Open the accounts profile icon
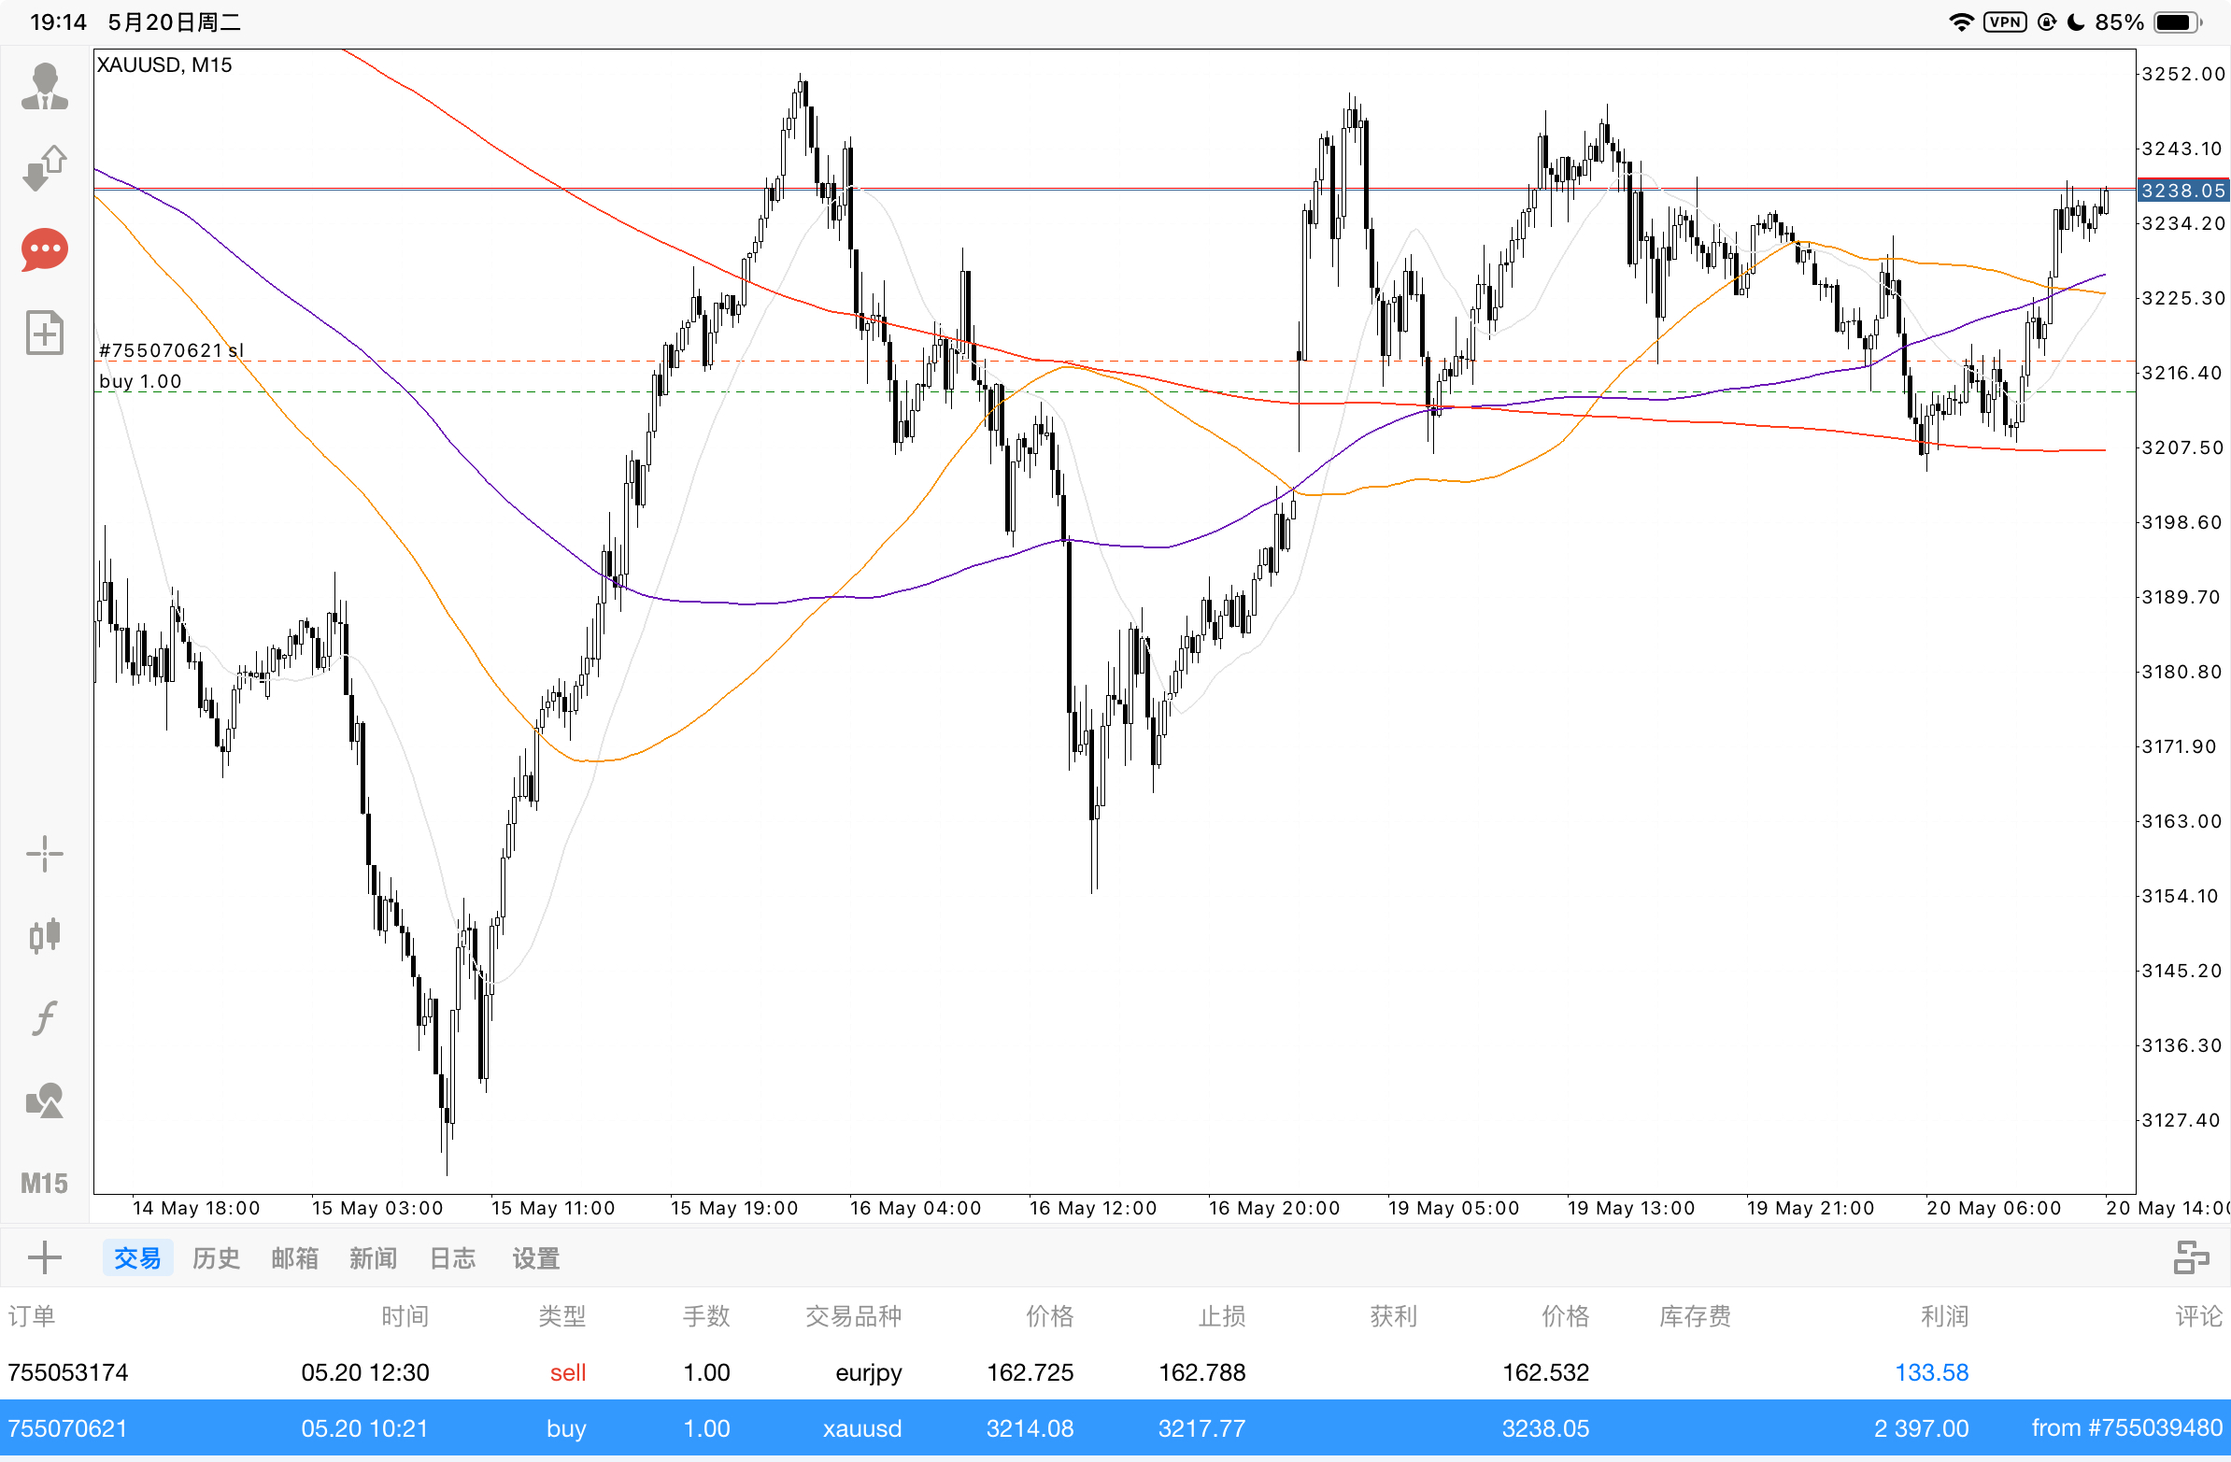The image size is (2231, 1462). (x=44, y=86)
